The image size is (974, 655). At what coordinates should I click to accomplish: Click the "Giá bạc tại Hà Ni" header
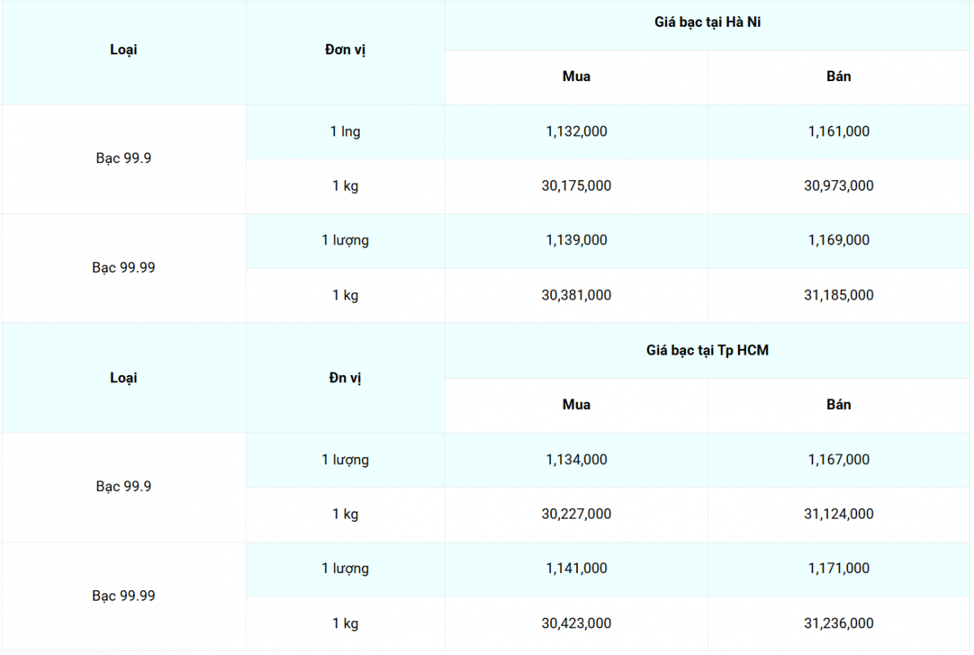click(x=707, y=23)
